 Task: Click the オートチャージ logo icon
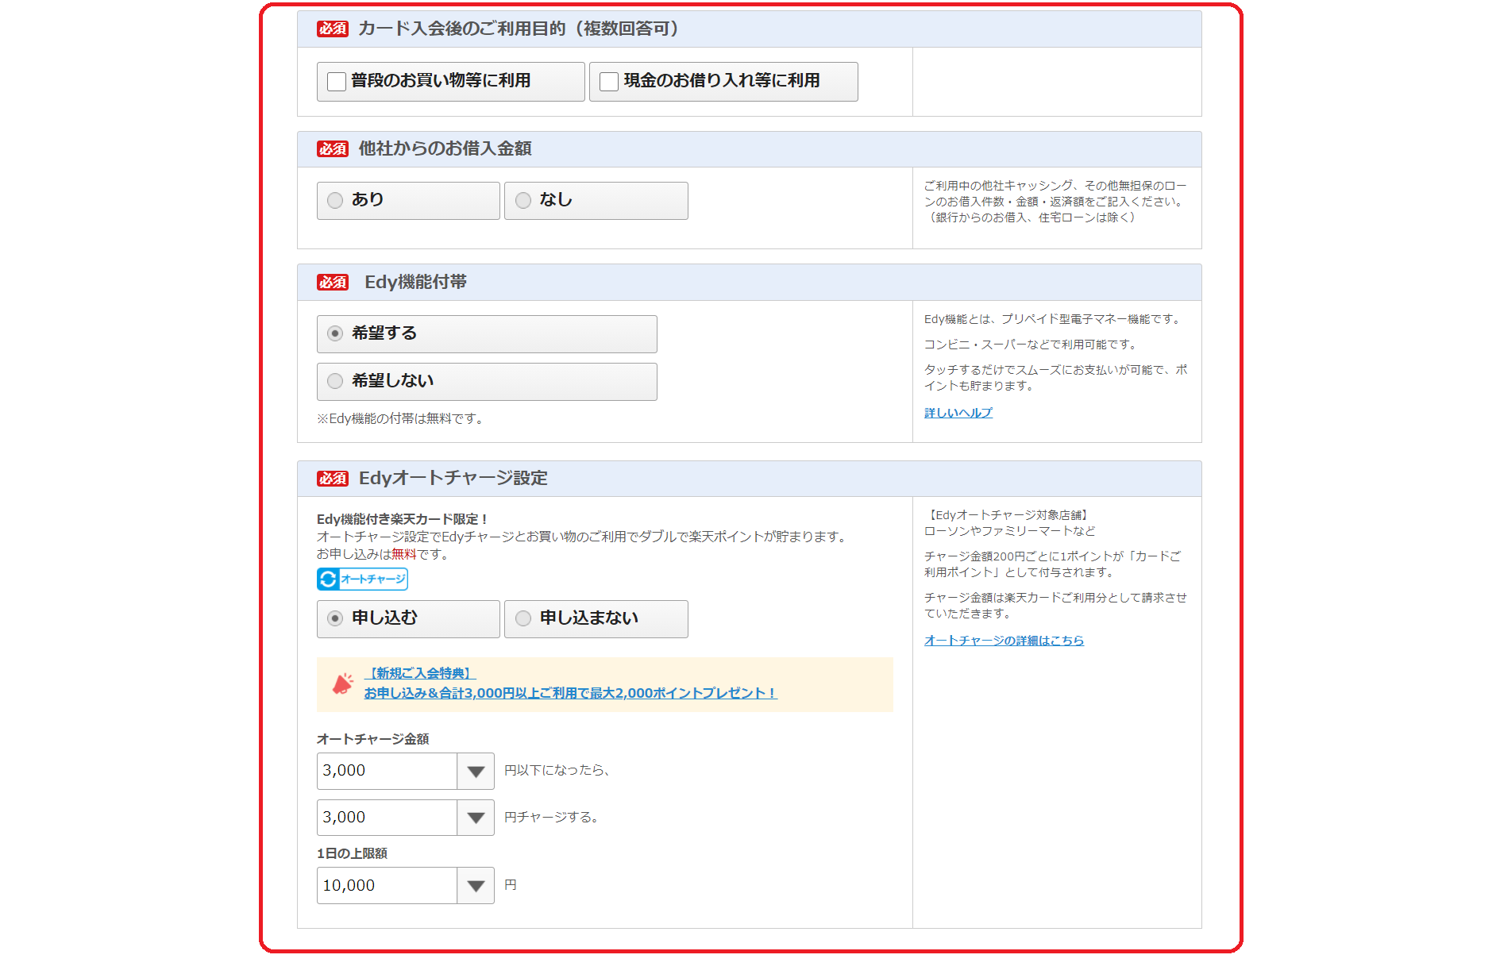pos(362,579)
